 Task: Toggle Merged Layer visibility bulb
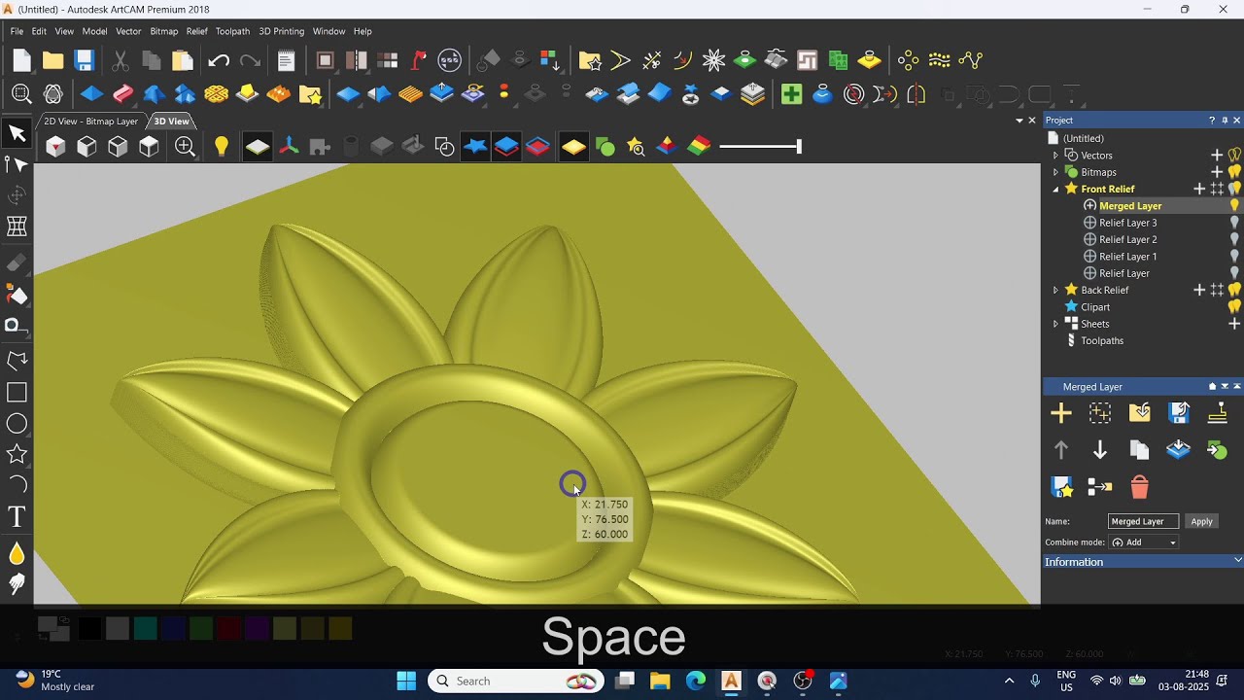1234,206
